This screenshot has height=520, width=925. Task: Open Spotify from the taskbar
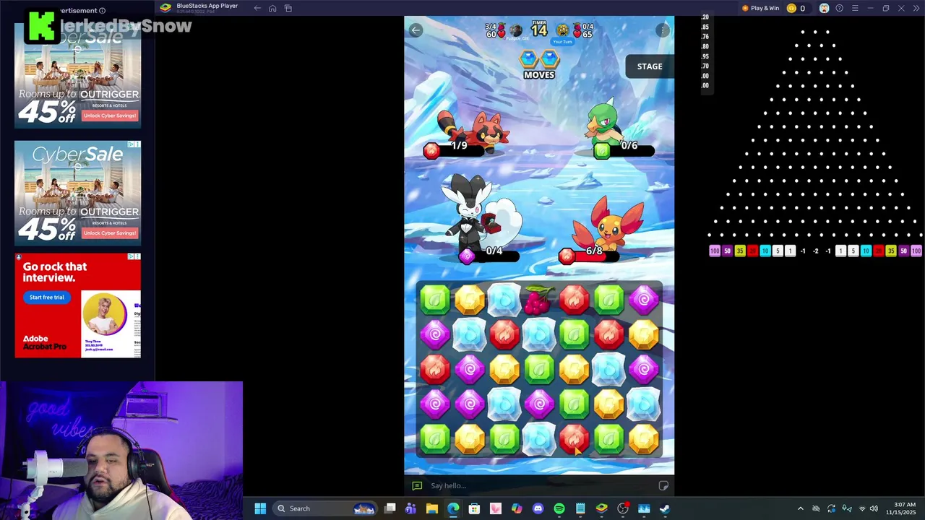[559, 508]
